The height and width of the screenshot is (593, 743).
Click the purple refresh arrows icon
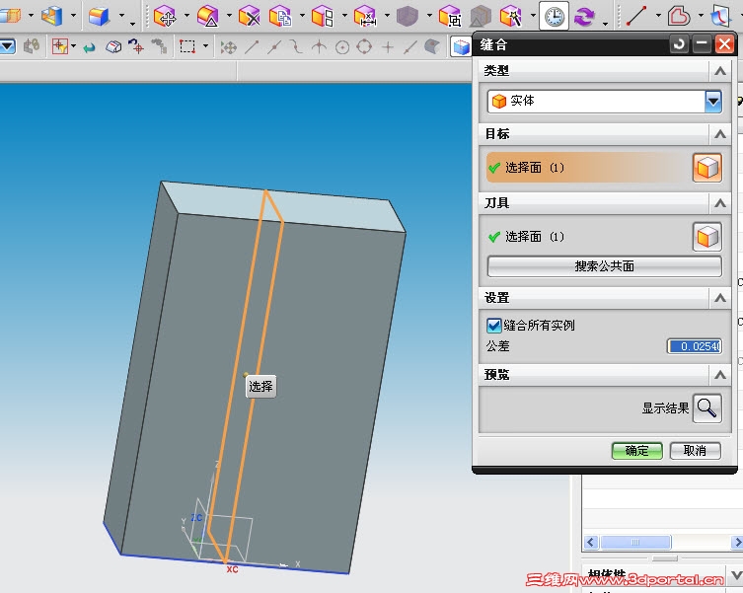[584, 16]
